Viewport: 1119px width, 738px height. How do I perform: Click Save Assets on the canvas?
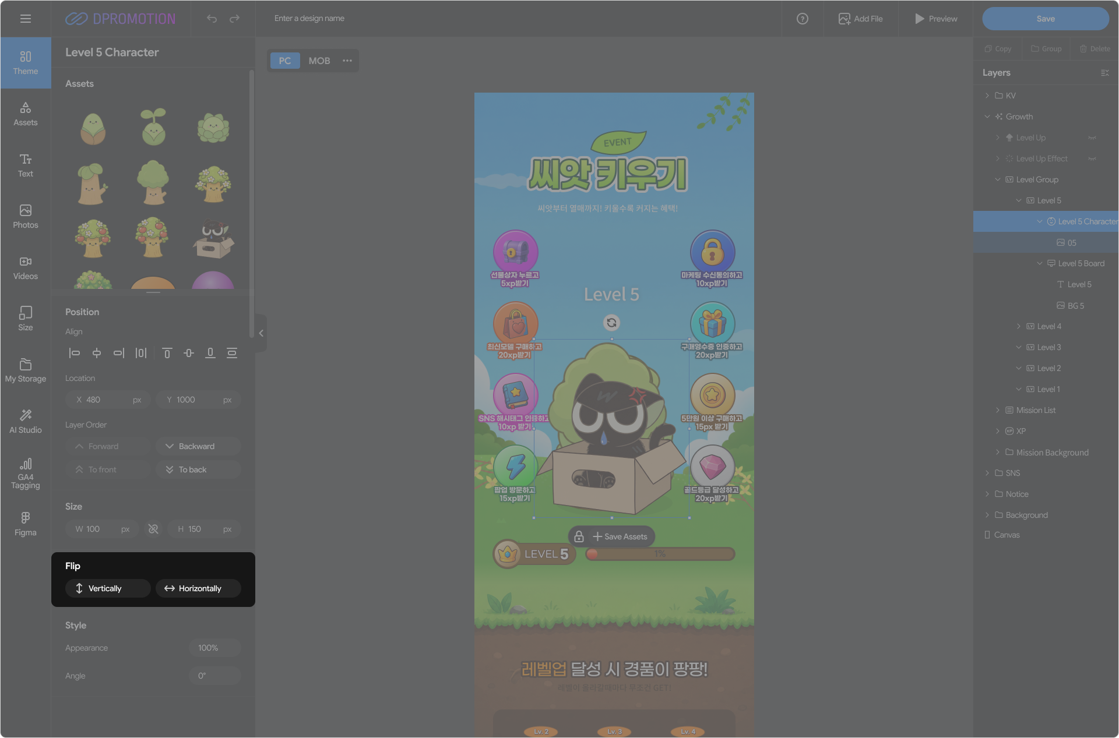620,536
